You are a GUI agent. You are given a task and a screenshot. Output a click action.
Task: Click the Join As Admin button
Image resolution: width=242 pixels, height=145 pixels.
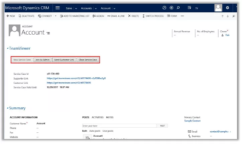tap(42, 60)
